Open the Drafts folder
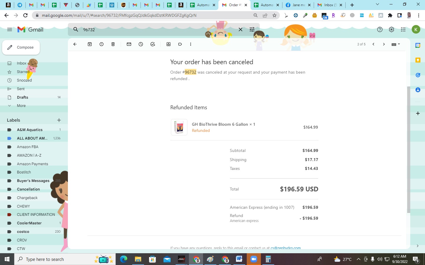Screen dimensions: 425x265 tap(22, 97)
